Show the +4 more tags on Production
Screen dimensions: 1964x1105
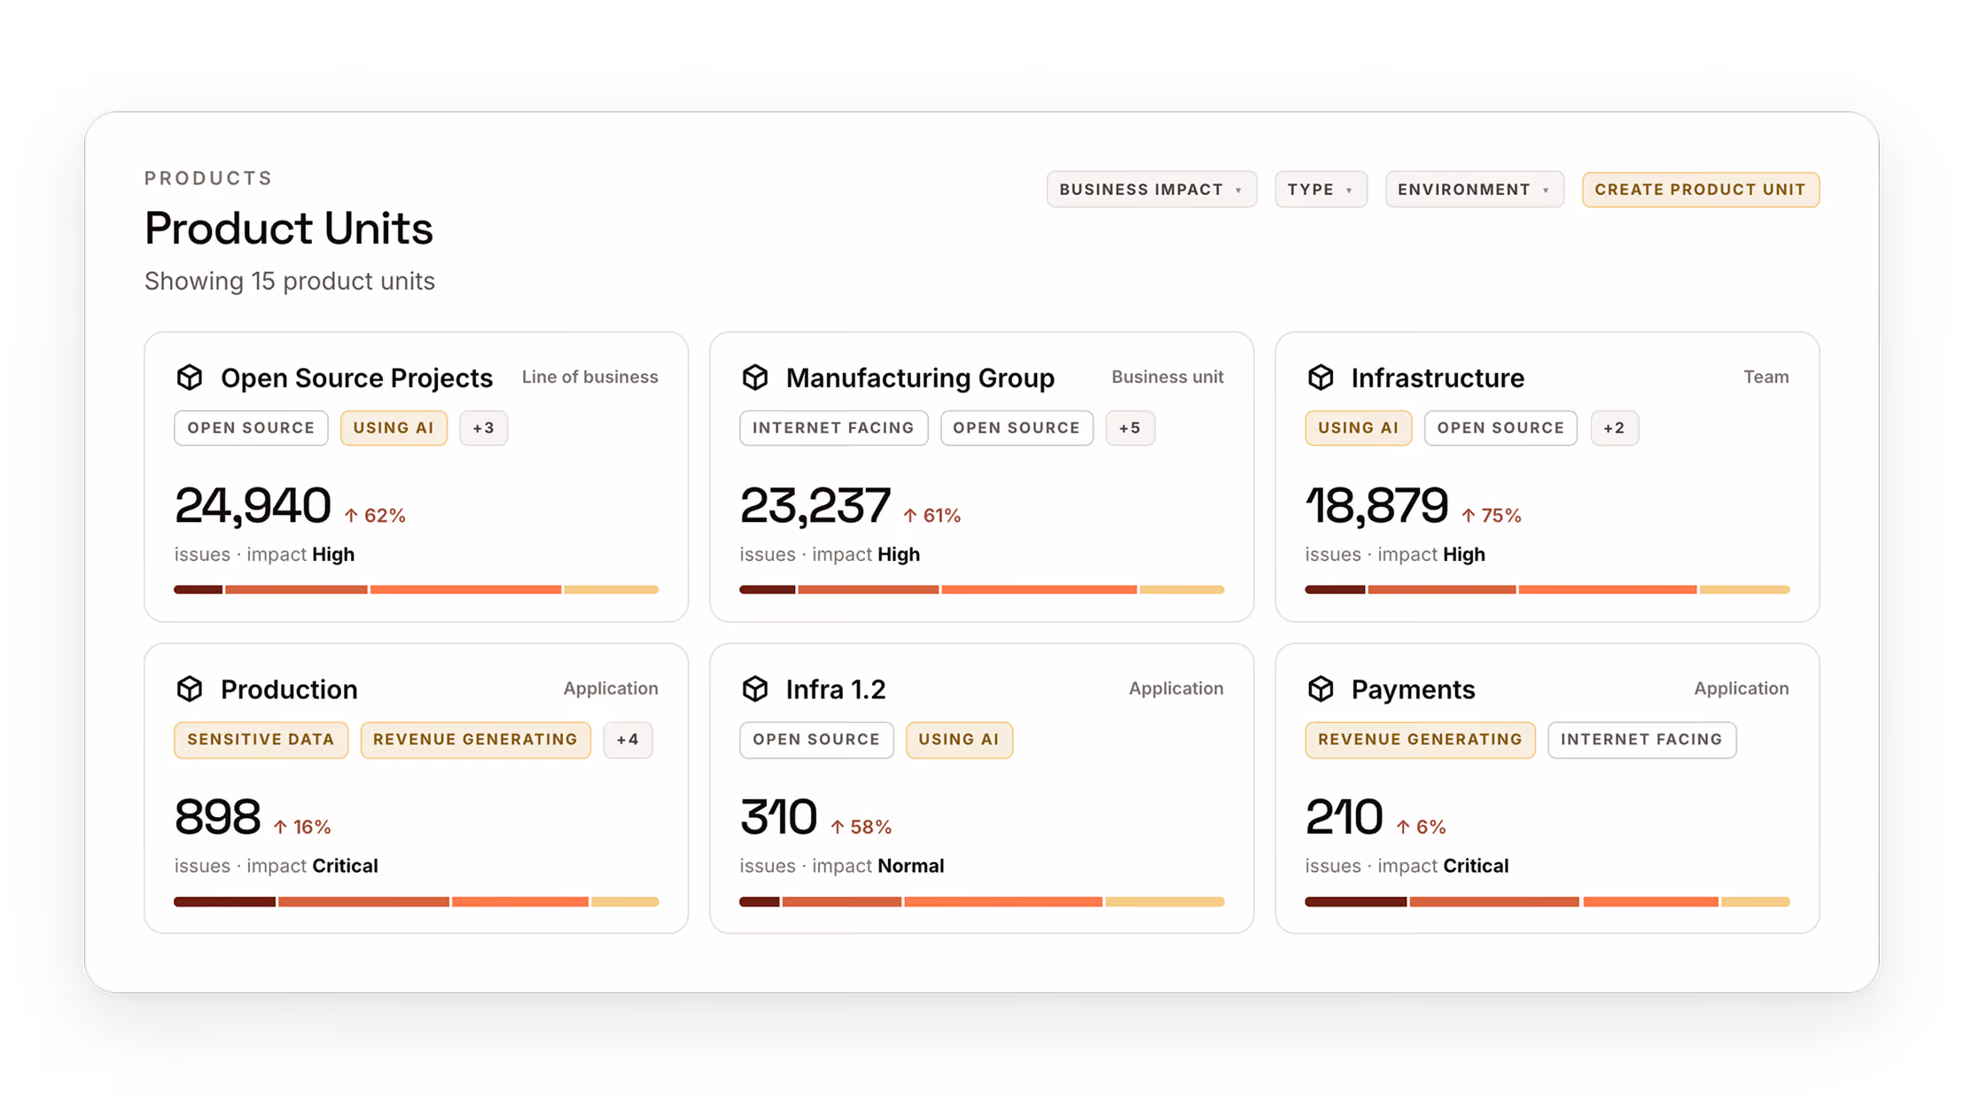pos(627,739)
